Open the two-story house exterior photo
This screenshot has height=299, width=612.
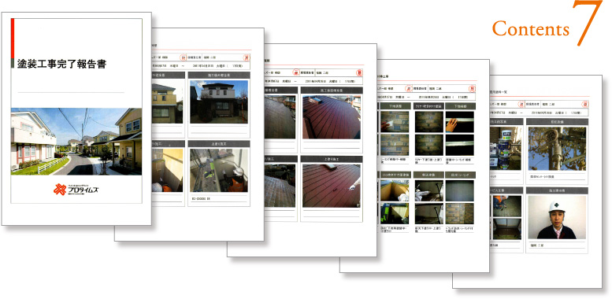[x=219, y=102]
